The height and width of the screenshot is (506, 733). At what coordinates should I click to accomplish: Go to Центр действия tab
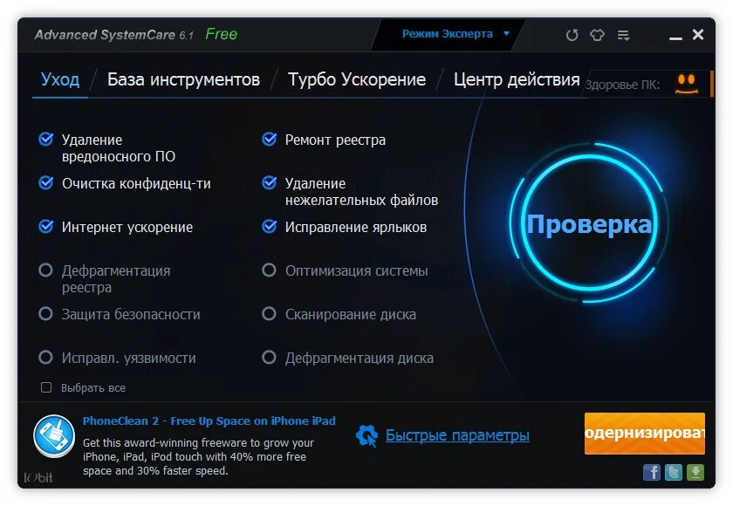(517, 79)
